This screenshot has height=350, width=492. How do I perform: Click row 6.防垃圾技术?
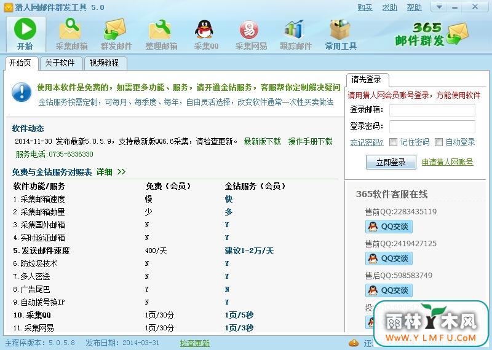35,263
